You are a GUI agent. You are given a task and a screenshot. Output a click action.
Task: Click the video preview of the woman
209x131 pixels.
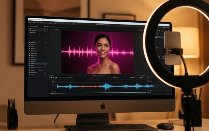tap(97, 52)
